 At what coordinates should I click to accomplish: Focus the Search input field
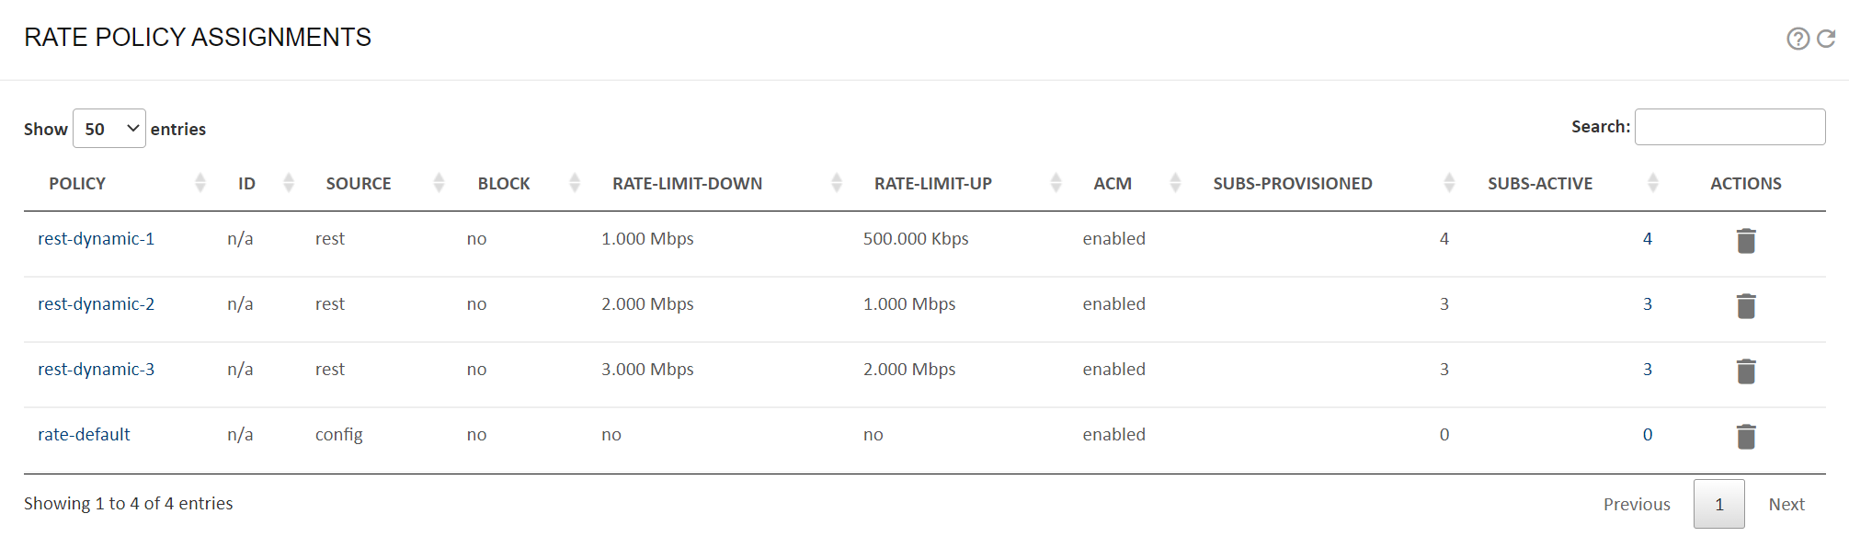1729,127
